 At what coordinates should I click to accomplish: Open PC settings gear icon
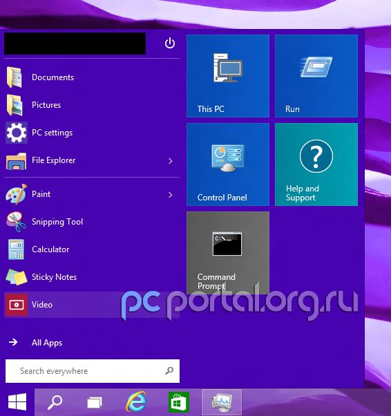point(17,133)
